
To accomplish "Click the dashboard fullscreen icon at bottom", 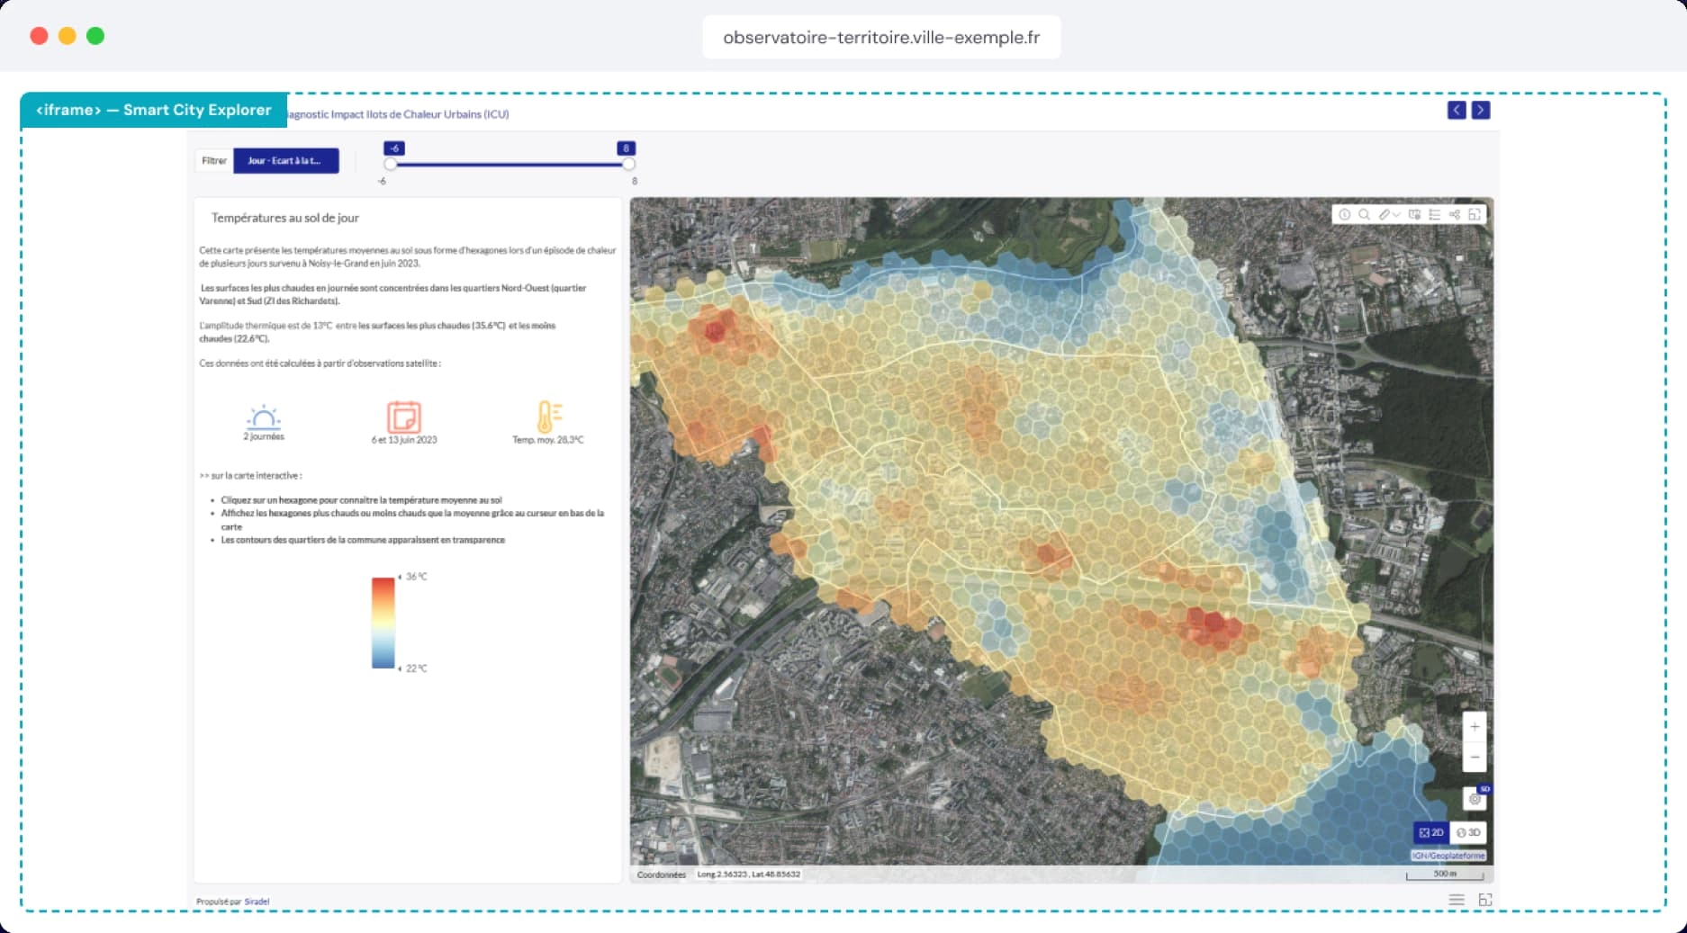I will tap(1485, 900).
